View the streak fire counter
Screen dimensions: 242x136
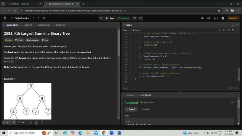(x=216, y=18)
